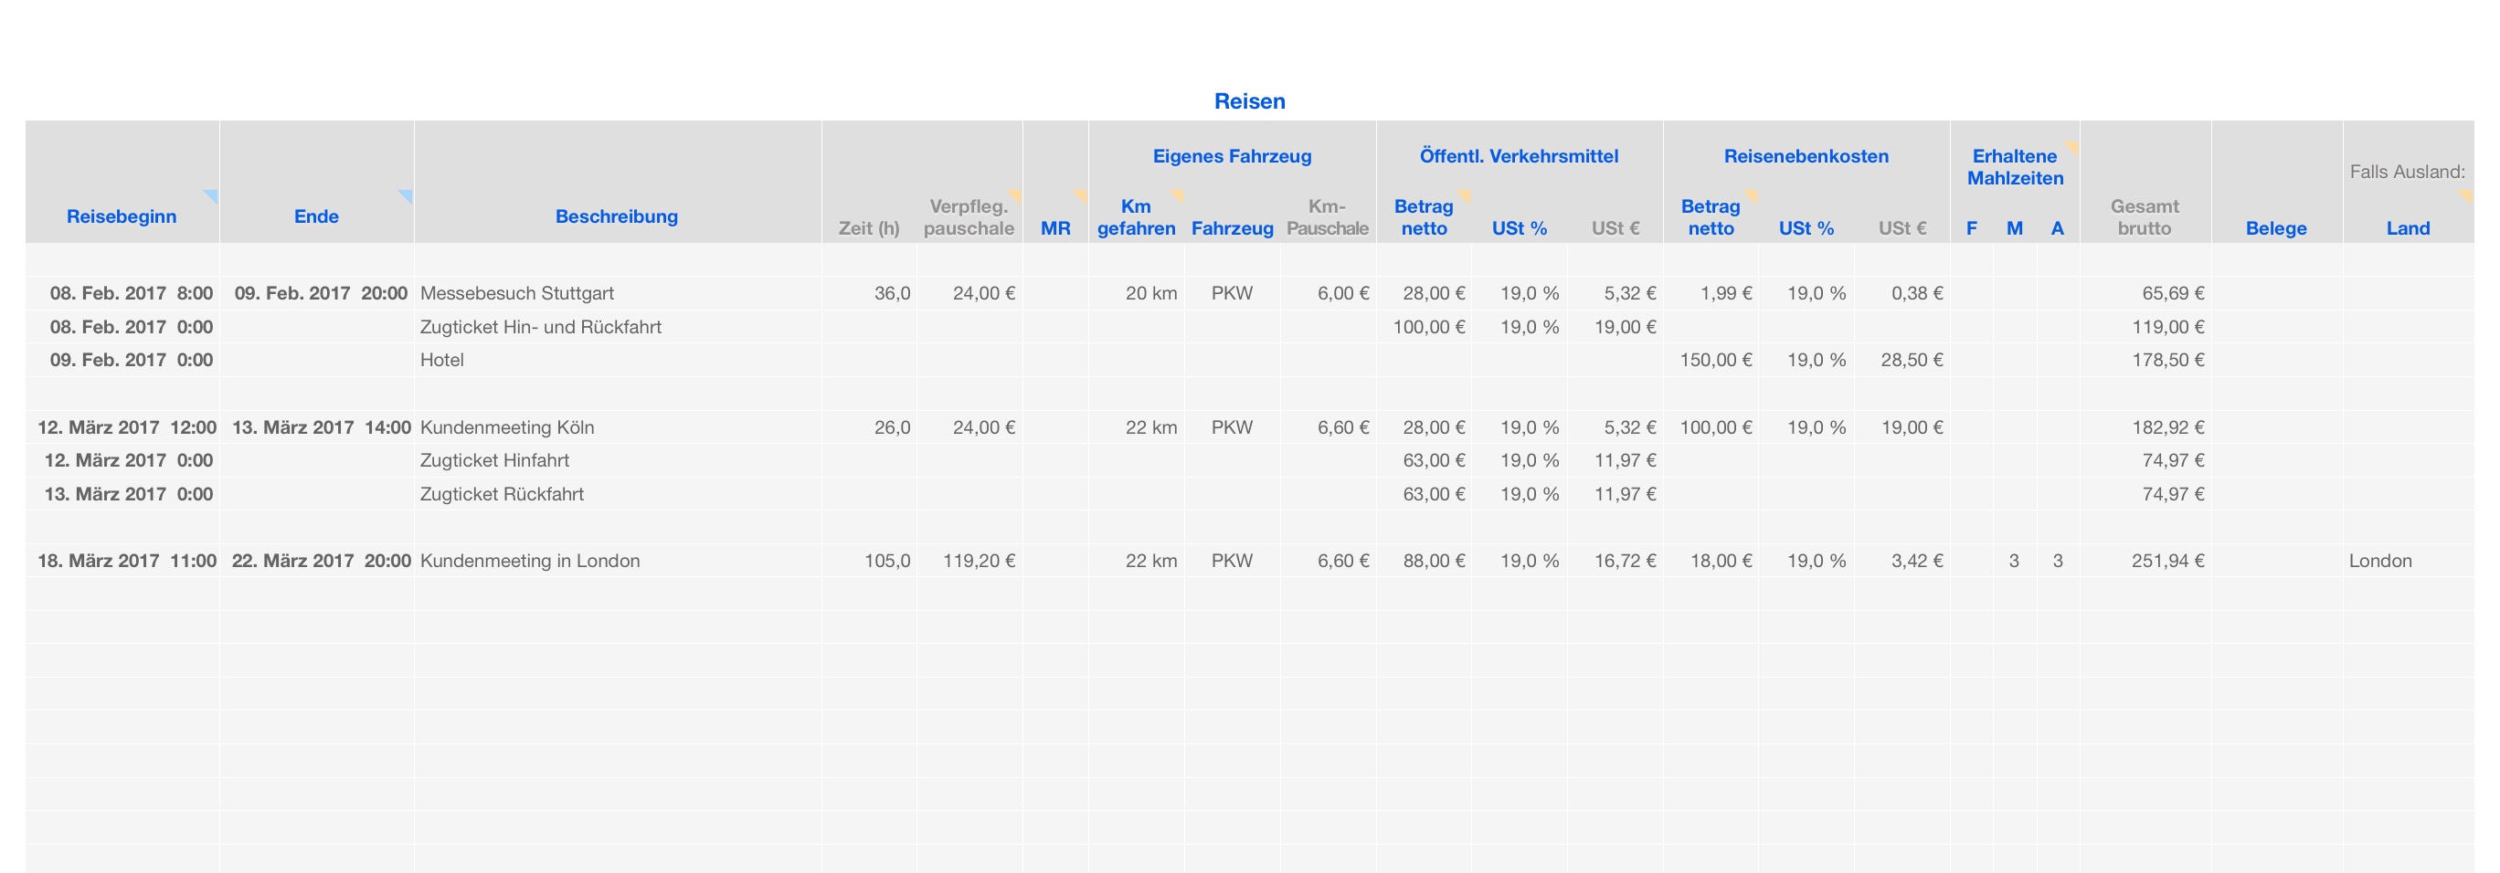Click the note marker on Verpfleg. pauschale header
The image size is (2500, 873).
click(1015, 195)
